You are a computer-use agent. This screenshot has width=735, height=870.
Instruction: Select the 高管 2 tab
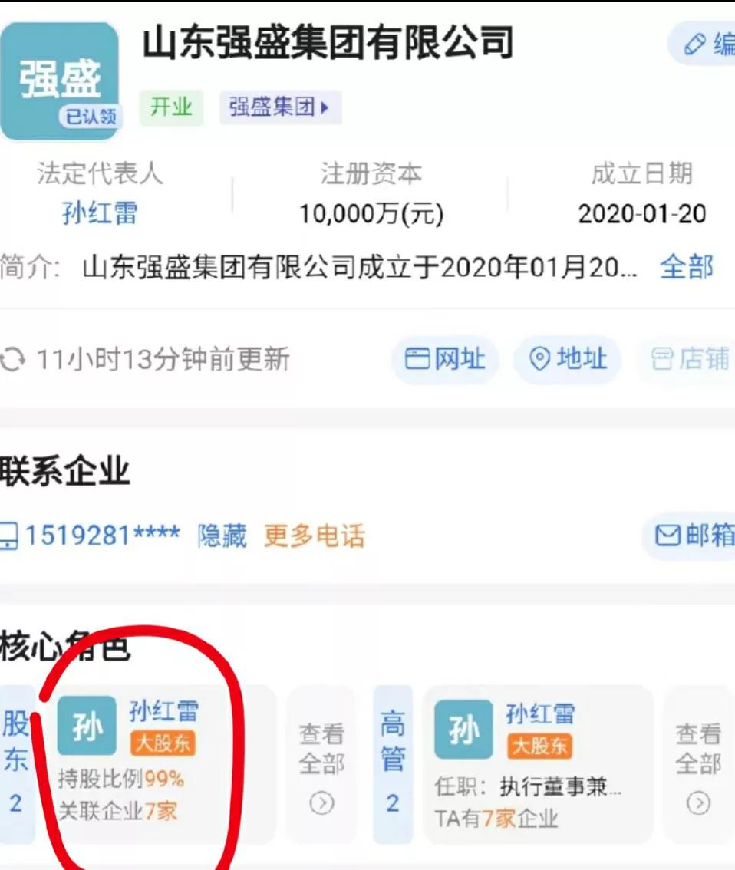coord(393,765)
